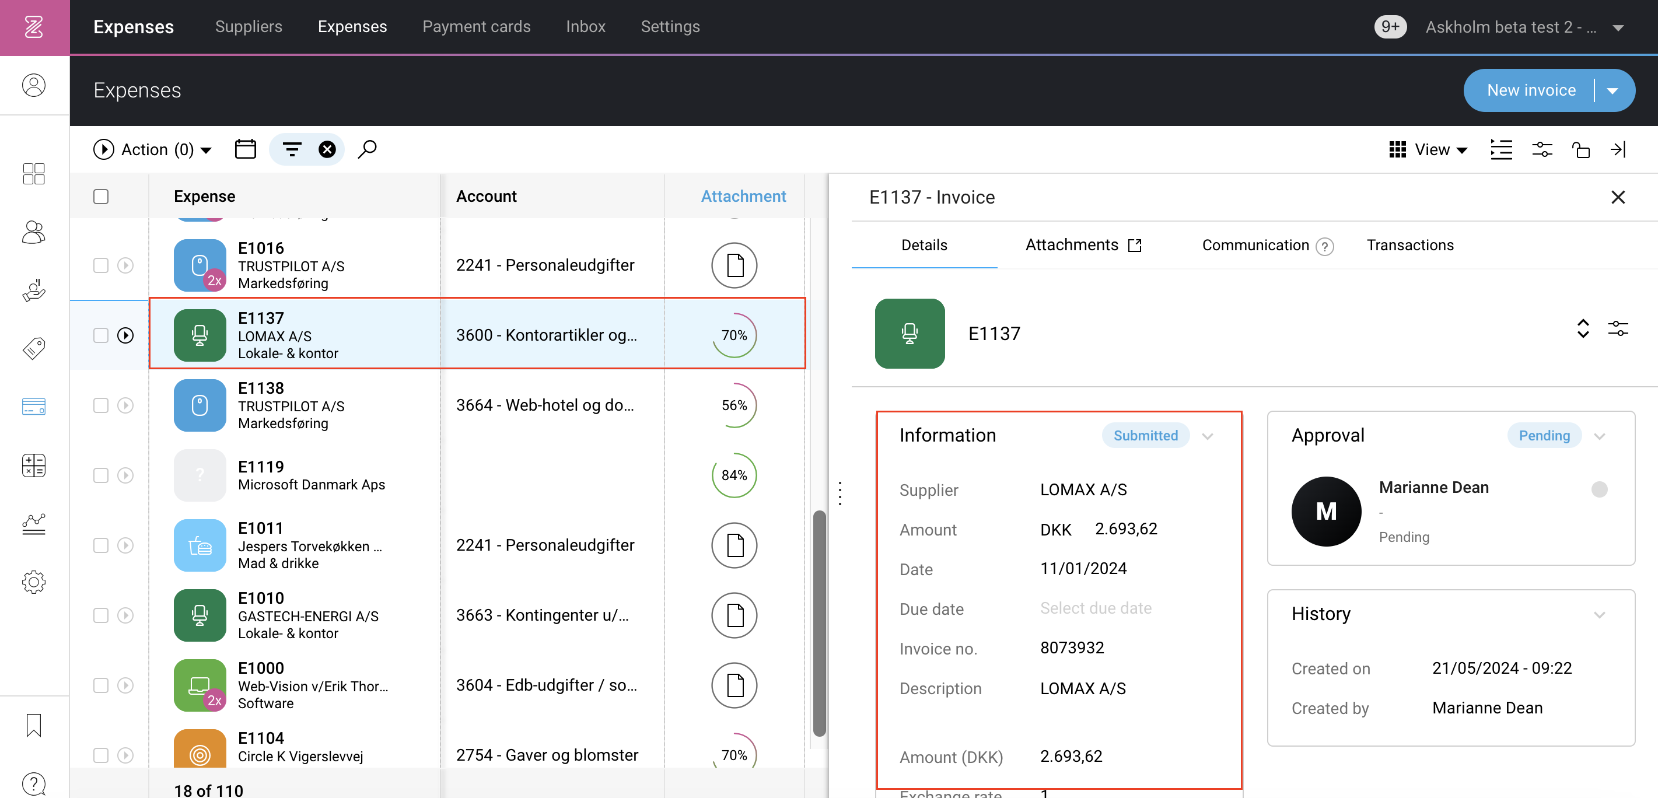Viewport: 1658px width, 798px height.
Task: Open the dashboard grid sidebar icon
Action: pyautogui.click(x=33, y=174)
